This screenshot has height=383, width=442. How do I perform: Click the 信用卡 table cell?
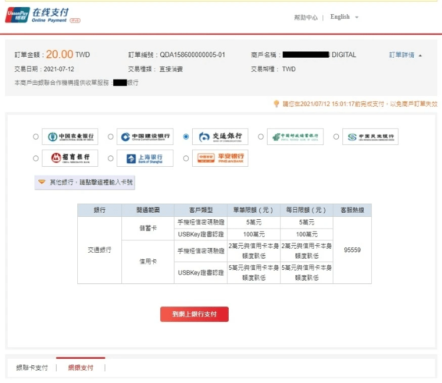pyautogui.click(x=148, y=262)
